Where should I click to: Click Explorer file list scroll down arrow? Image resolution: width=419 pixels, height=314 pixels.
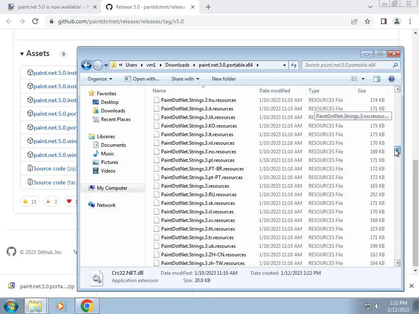point(397,263)
